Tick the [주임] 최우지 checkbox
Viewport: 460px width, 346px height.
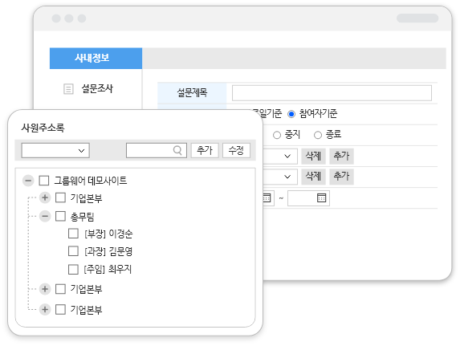(x=73, y=269)
